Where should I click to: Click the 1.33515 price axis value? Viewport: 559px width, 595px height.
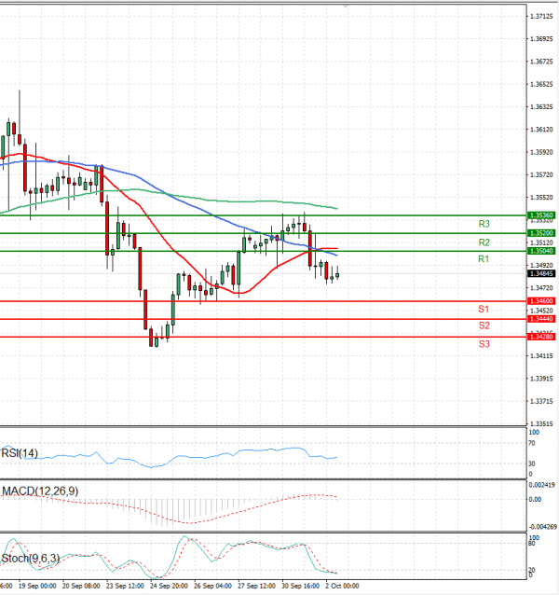(541, 423)
